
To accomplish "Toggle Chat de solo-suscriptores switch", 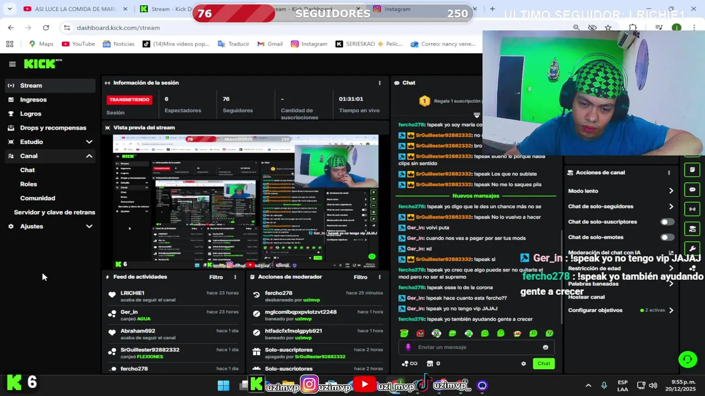I will [x=667, y=222].
